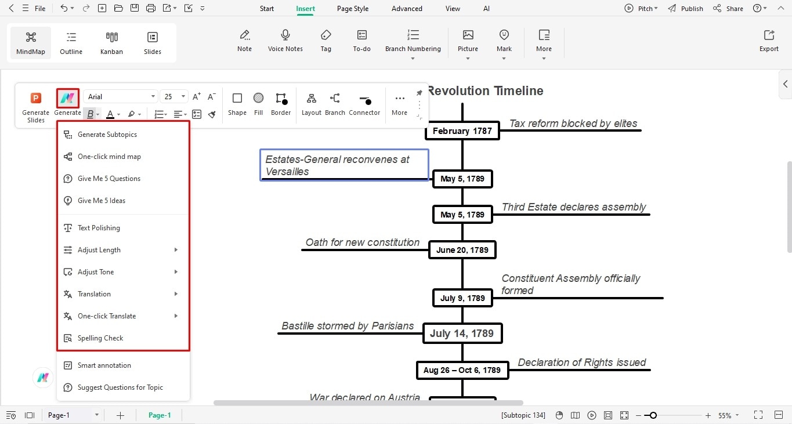Click the Print icon
Viewport: 792px width, 424px height.
151,8
